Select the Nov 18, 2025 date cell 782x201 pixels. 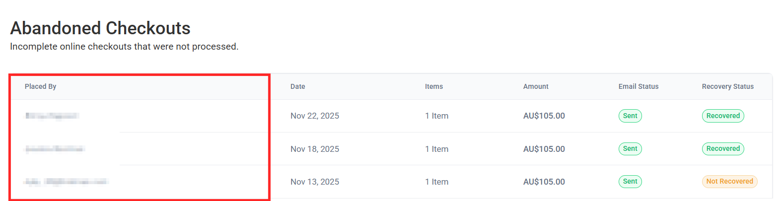pos(314,149)
